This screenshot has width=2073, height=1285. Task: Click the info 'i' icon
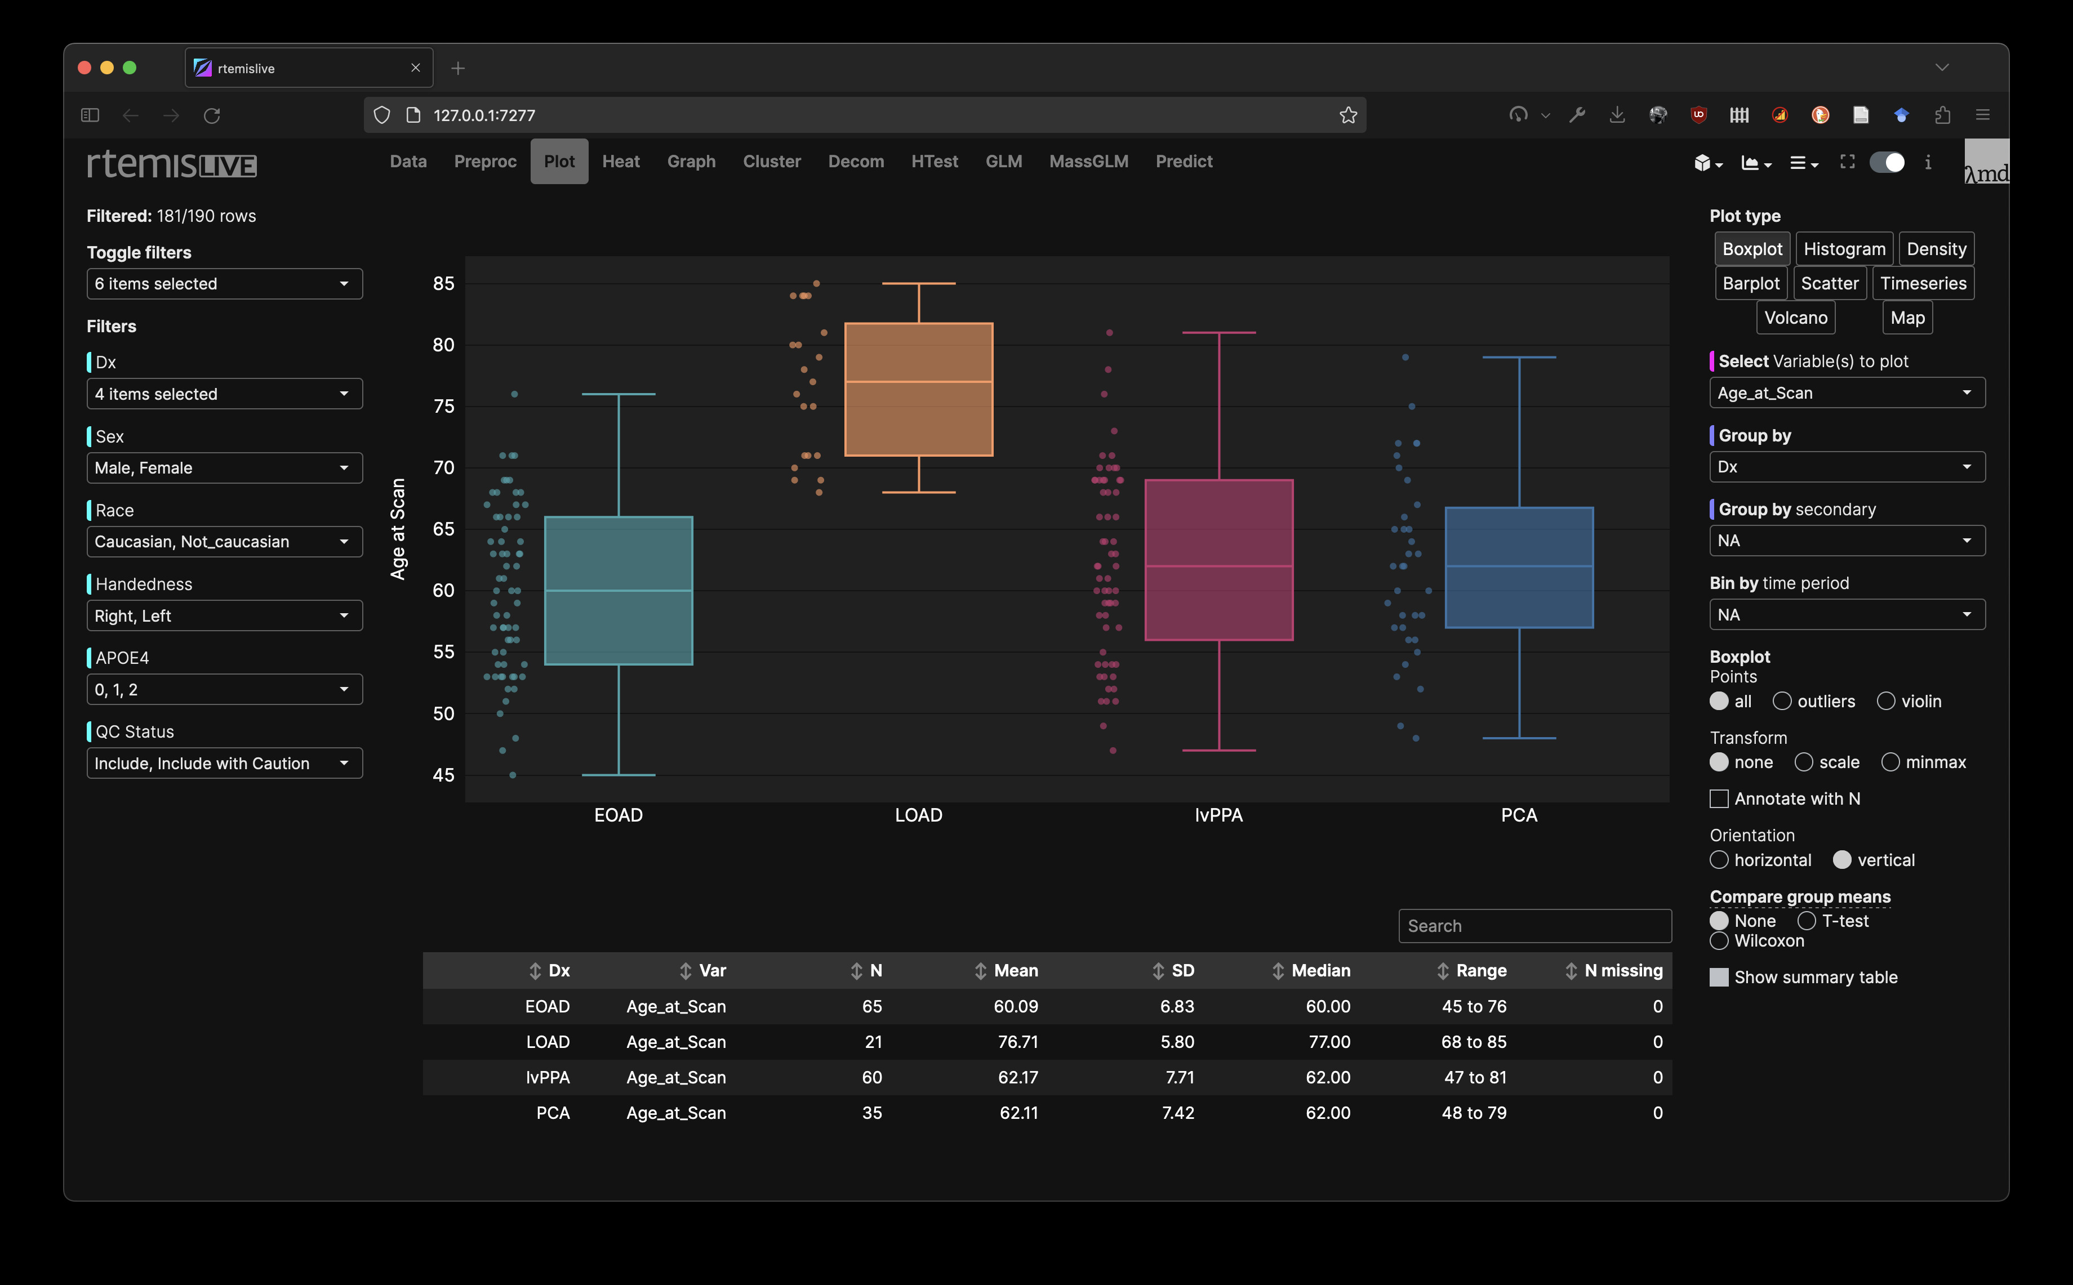1928,162
